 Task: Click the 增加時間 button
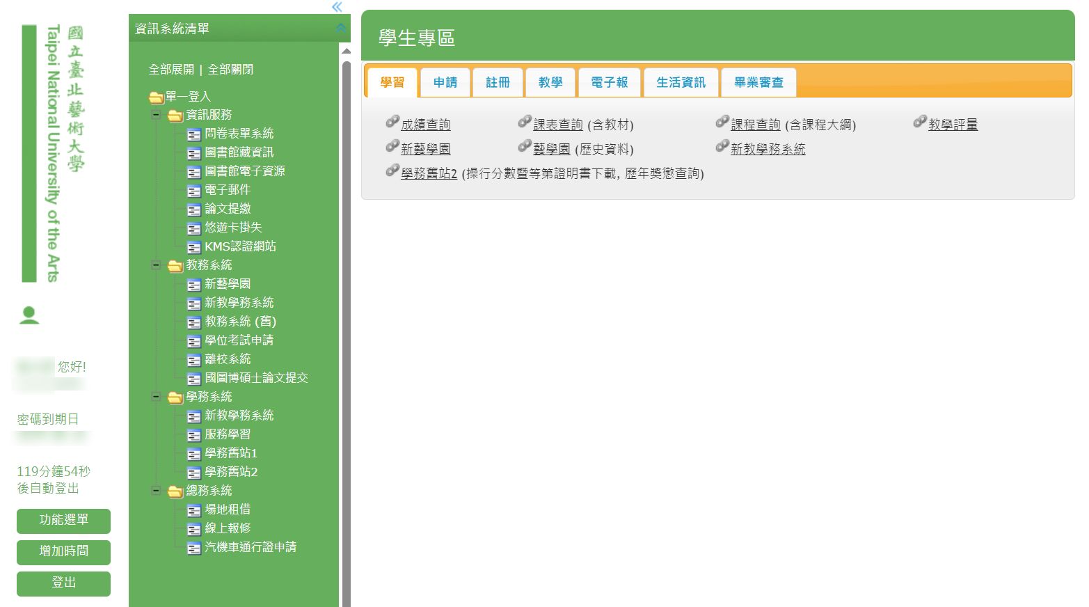click(x=63, y=551)
